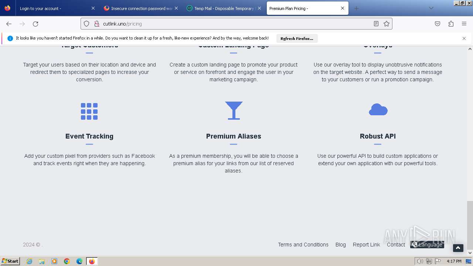Open the Report Link footer link
This screenshot has height=266, width=473.
pos(367,245)
